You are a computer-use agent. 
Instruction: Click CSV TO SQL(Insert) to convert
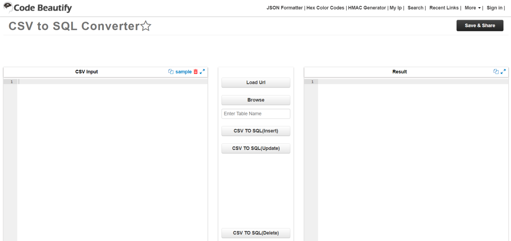(255, 131)
